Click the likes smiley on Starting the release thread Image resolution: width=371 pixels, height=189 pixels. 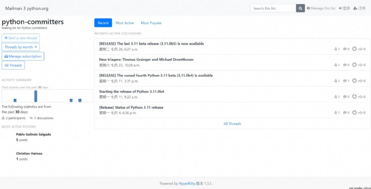pos(354,96)
